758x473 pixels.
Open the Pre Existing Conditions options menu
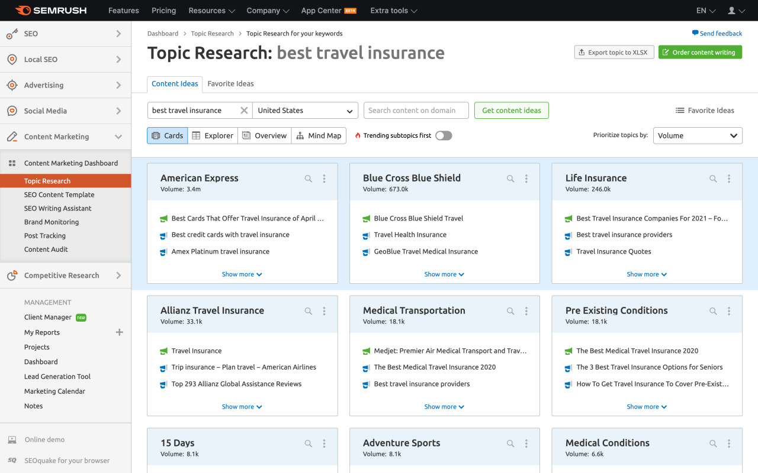tap(729, 311)
